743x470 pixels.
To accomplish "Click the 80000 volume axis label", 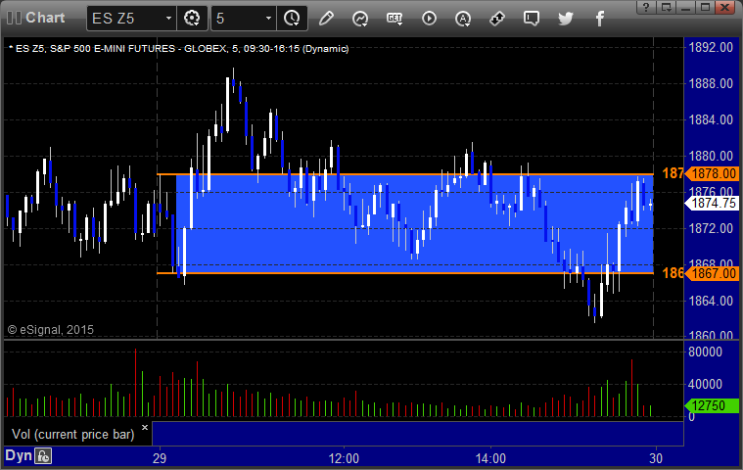I will (x=705, y=352).
